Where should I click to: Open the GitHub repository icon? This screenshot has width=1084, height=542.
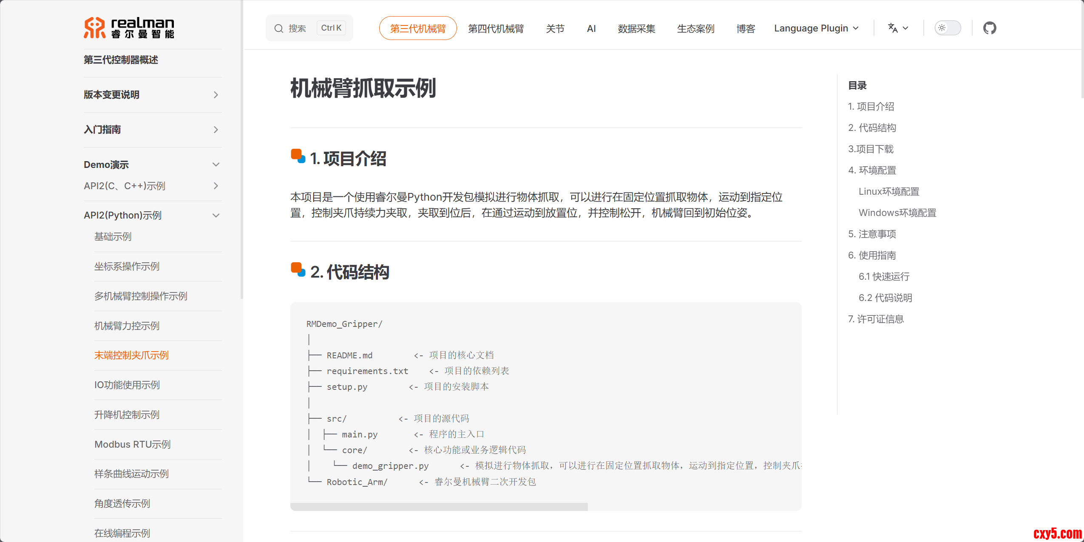pos(989,28)
